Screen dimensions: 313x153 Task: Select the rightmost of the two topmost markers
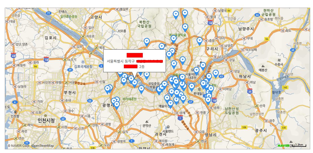185,13
